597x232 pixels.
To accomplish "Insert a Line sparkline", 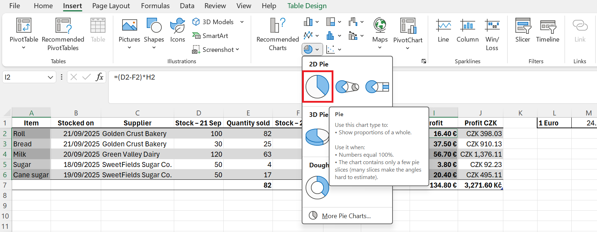I will pos(443,31).
